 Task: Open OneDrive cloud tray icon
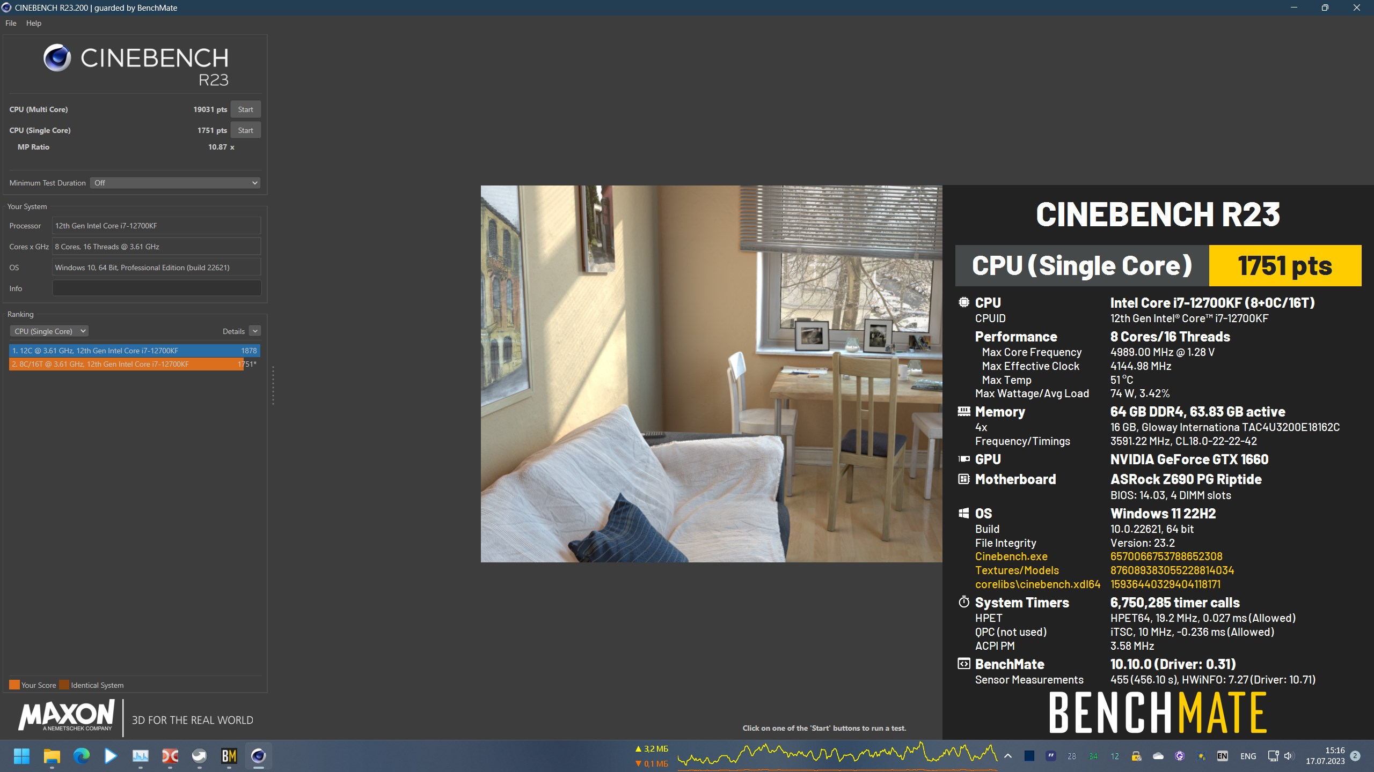pyautogui.click(x=1158, y=756)
